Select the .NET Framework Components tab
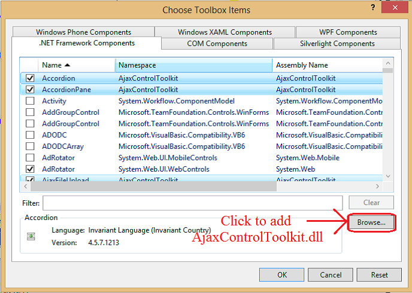 click(87, 43)
